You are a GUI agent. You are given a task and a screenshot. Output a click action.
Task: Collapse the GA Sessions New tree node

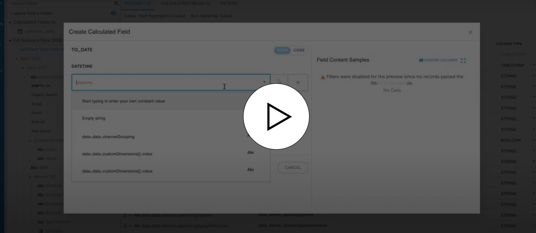[x=10, y=40]
